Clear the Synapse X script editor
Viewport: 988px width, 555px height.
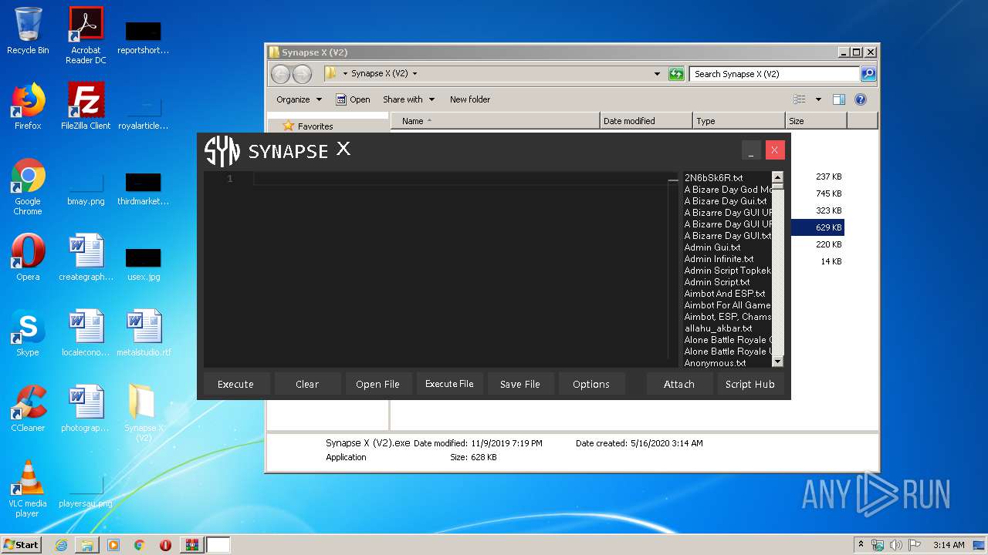pos(307,384)
